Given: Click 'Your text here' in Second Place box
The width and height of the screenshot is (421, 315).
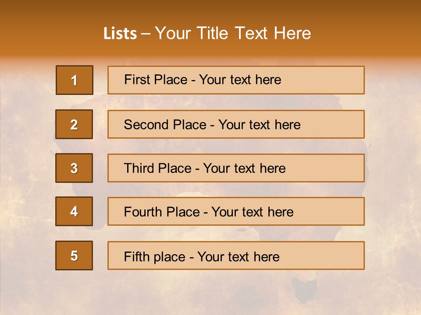Looking at the screenshot, I should (x=260, y=125).
